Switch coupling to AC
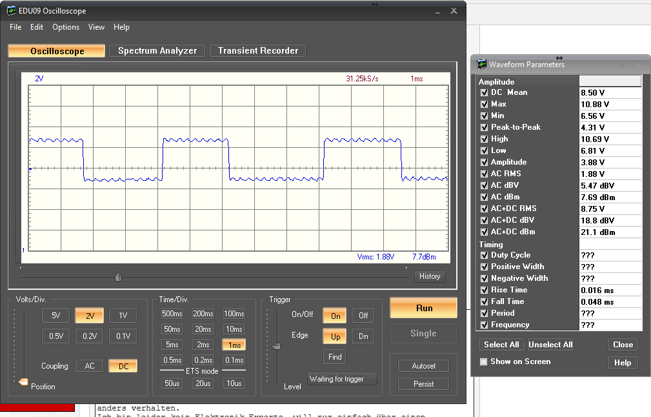The height and width of the screenshot is (417, 651). (x=90, y=366)
